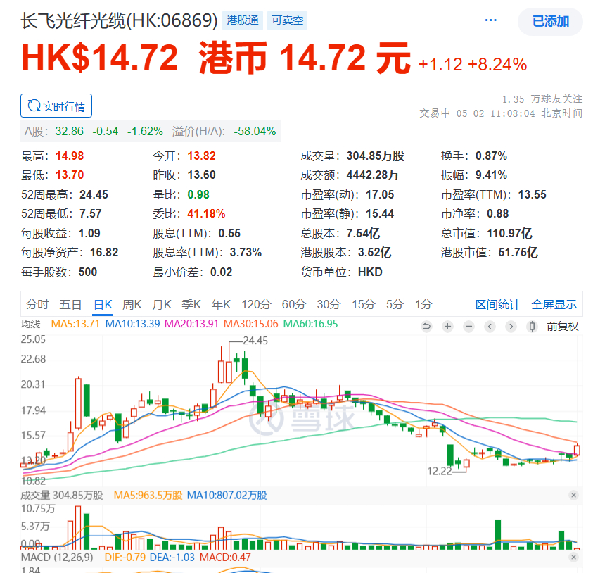Click the 股息率(TTM) value 3.73%
The image size is (593, 573).
pyautogui.click(x=246, y=252)
